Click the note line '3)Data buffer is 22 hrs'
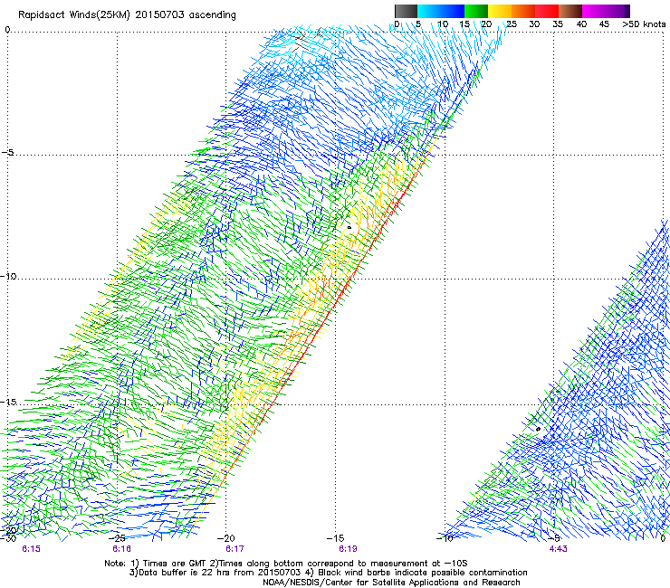 coord(329,573)
